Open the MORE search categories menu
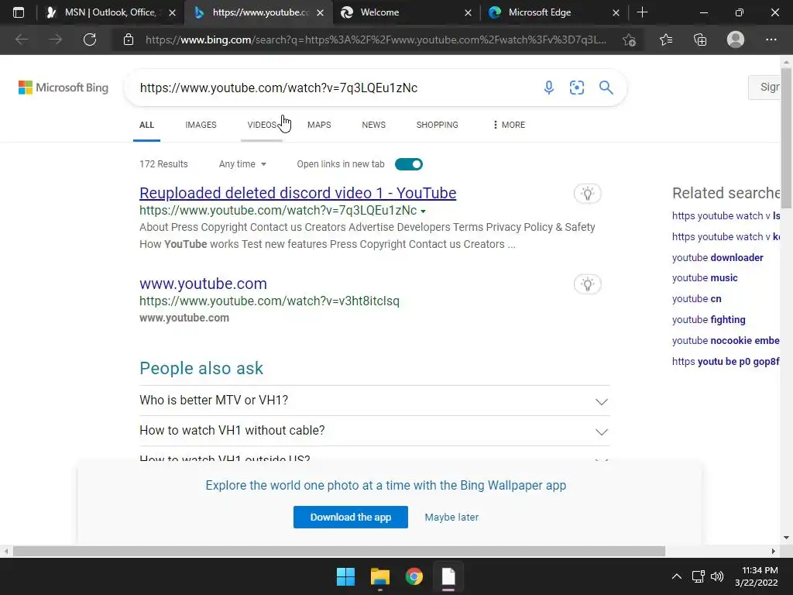The height and width of the screenshot is (595, 793). click(509, 125)
